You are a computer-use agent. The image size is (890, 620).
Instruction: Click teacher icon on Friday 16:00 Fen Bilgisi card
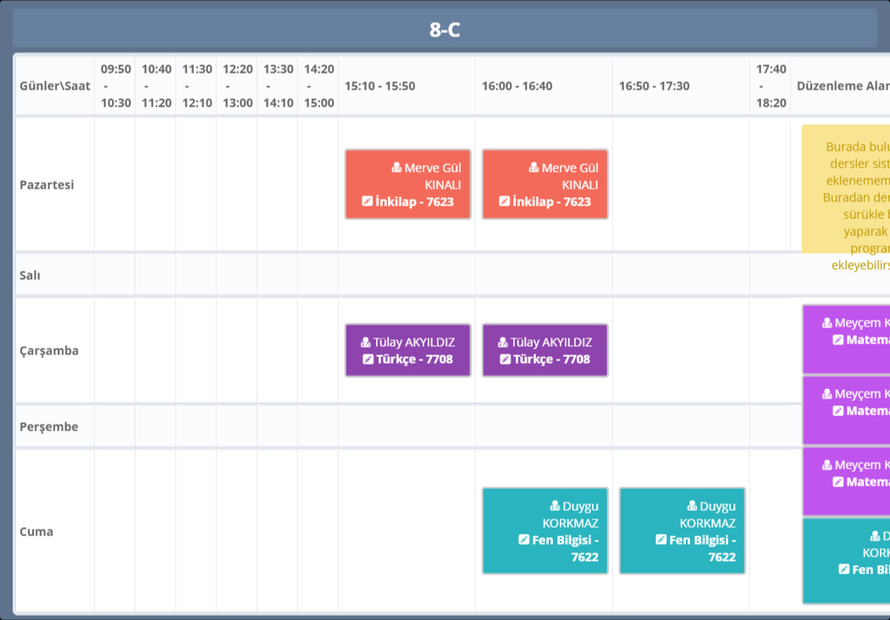(555, 506)
